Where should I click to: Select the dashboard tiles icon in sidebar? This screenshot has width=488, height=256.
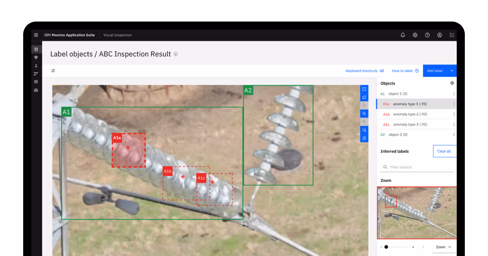(x=36, y=82)
